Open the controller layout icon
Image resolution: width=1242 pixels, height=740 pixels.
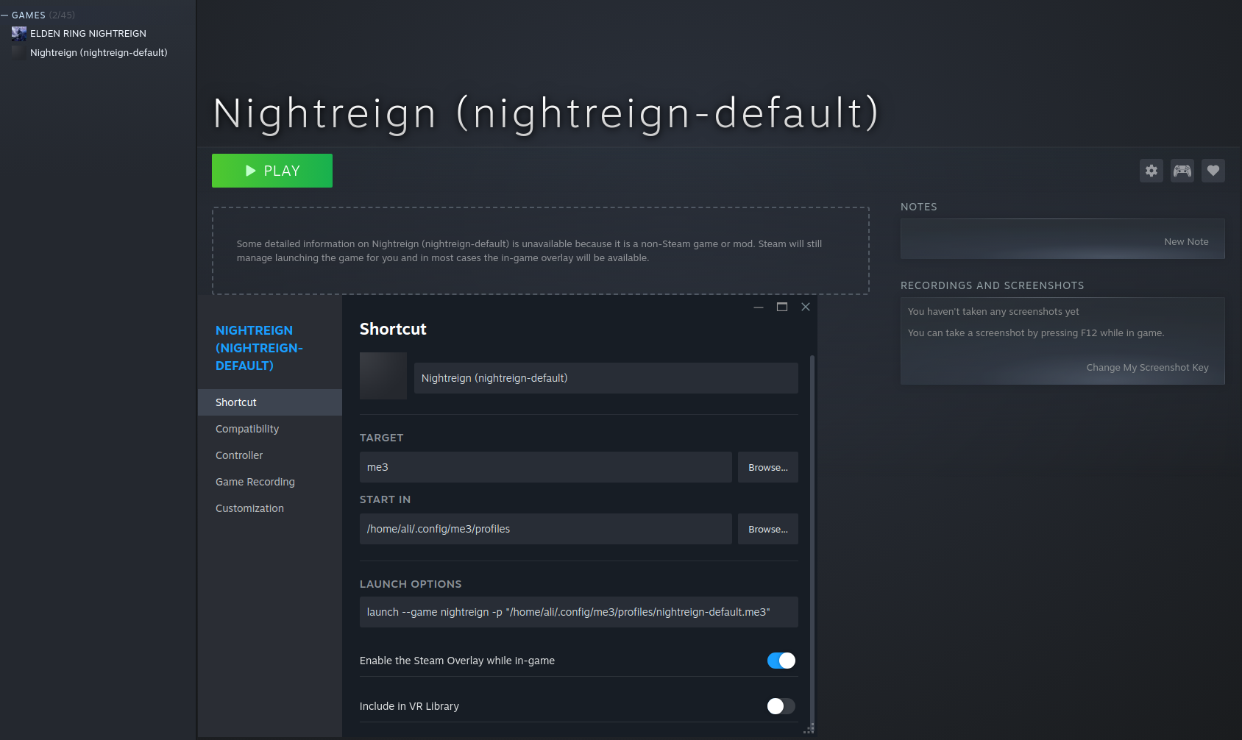point(1182,171)
